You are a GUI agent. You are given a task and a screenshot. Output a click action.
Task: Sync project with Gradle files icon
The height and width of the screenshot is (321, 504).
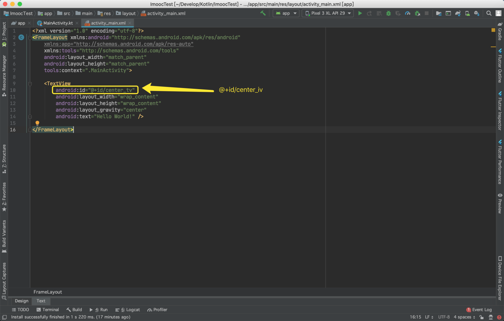[458, 13]
